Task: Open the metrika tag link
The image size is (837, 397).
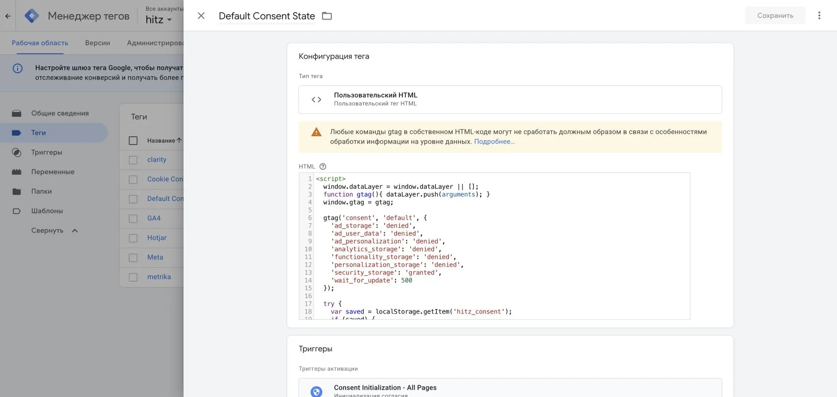Action: 159,277
